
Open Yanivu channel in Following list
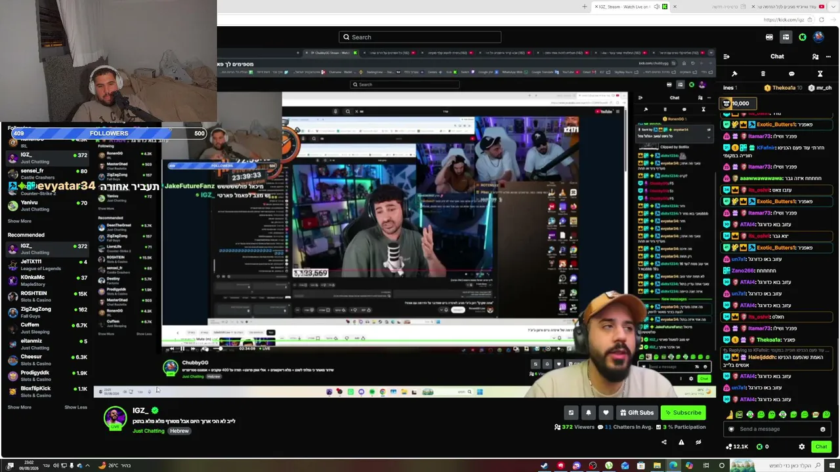(x=47, y=206)
